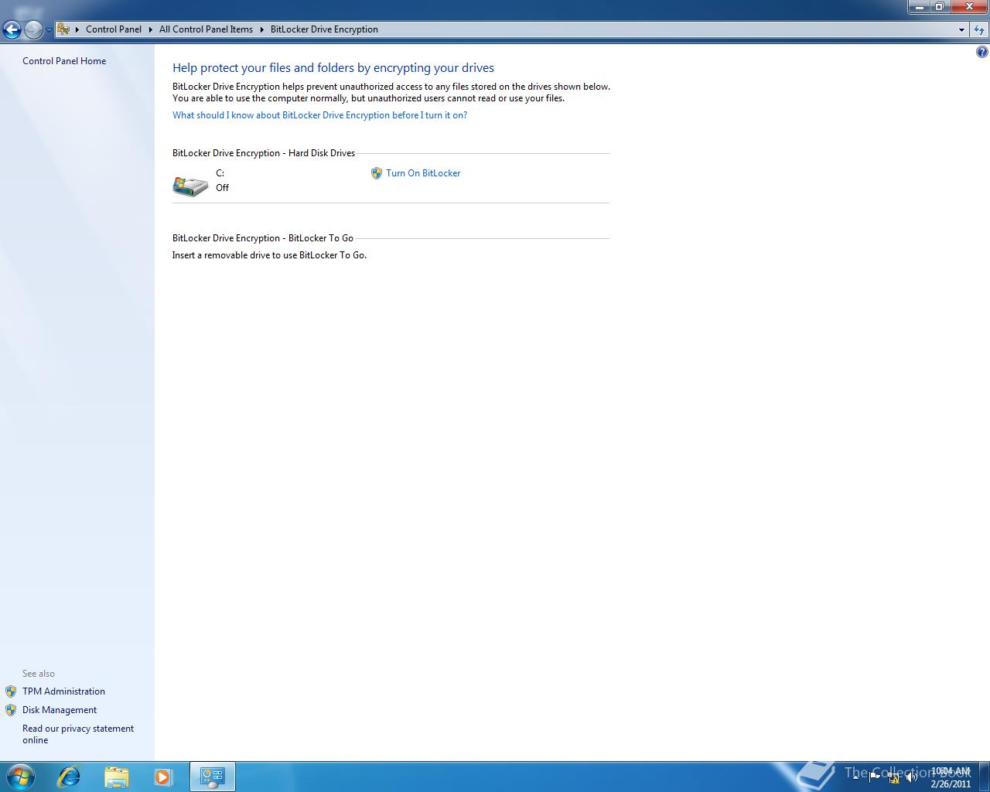Expand the address bar history dropdown
Screen dimensions: 990x792
click(961, 29)
